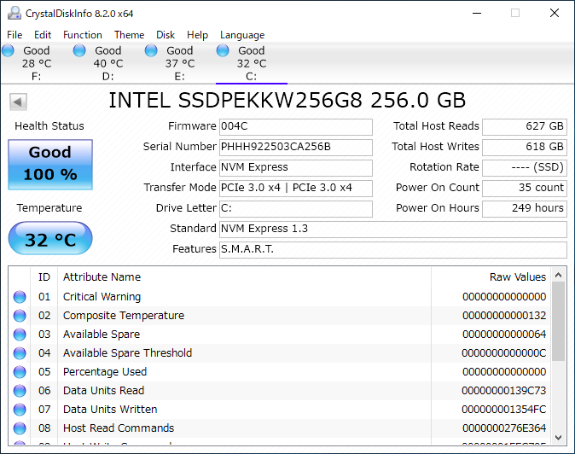Viewport: 575px width, 454px height.
Task: Minimize the CrystalDiskInfo window
Action: (477, 13)
